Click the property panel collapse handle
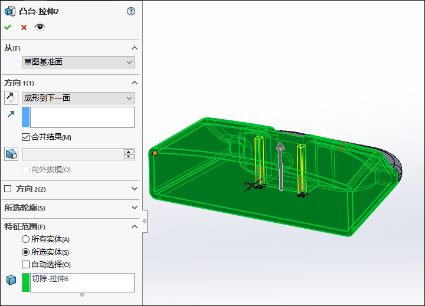 145,221
